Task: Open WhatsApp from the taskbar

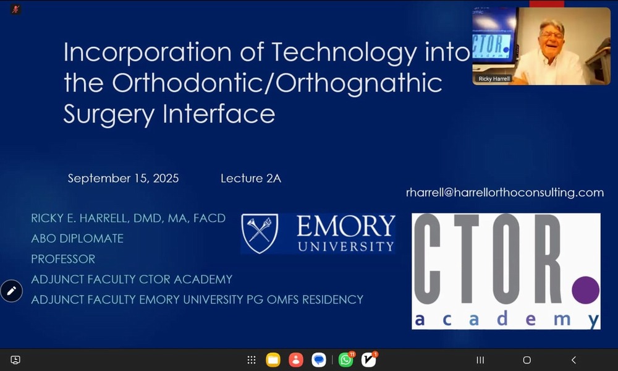Action: click(346, 360)
